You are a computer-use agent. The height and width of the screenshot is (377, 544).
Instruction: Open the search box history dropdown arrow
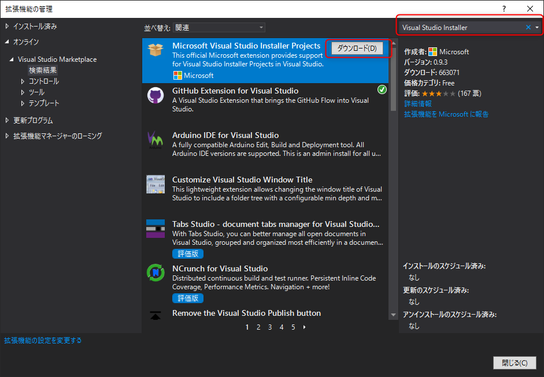[x=537, y=27]
